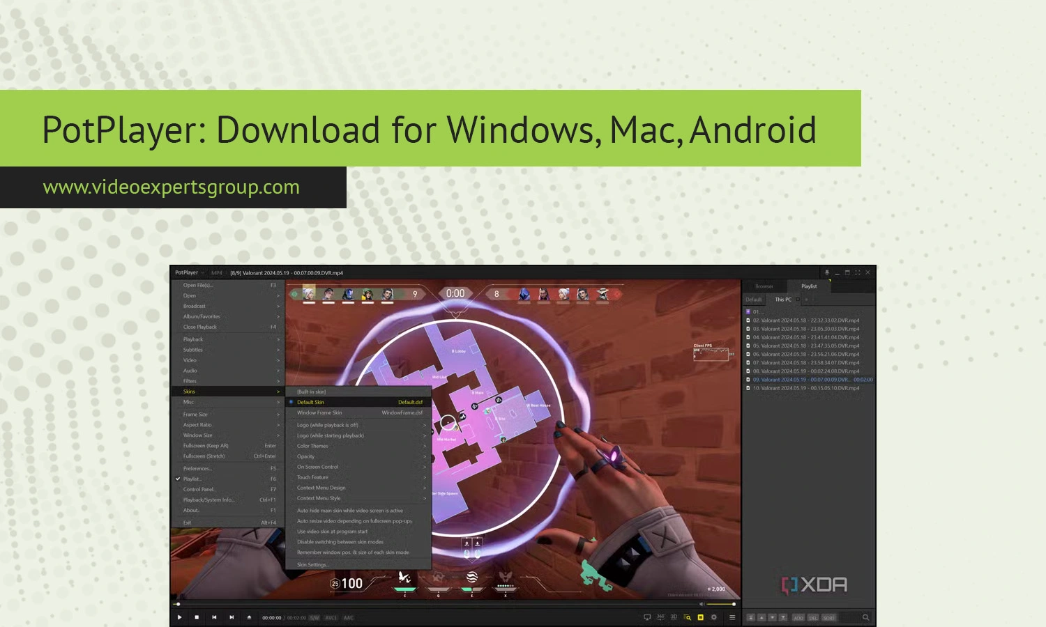Toggle 3D video mode
The width and height of the screenshot is (1046, 627).
(674, 617)
